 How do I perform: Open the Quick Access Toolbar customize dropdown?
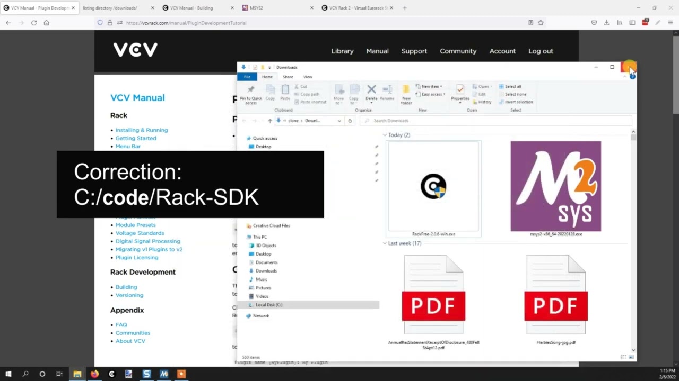269,67
